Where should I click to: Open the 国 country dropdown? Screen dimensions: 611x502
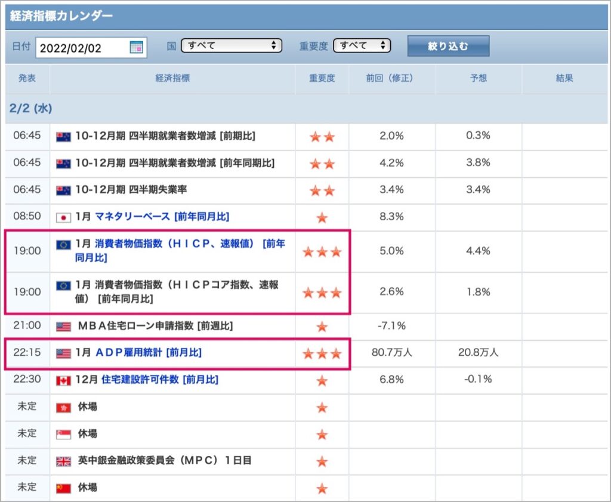click(x=232, y=45)
